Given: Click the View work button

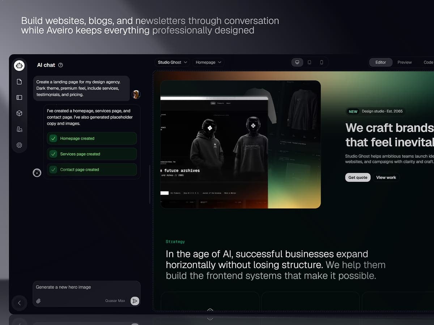Looking at the screenshot, I should (x=386, y=177).
